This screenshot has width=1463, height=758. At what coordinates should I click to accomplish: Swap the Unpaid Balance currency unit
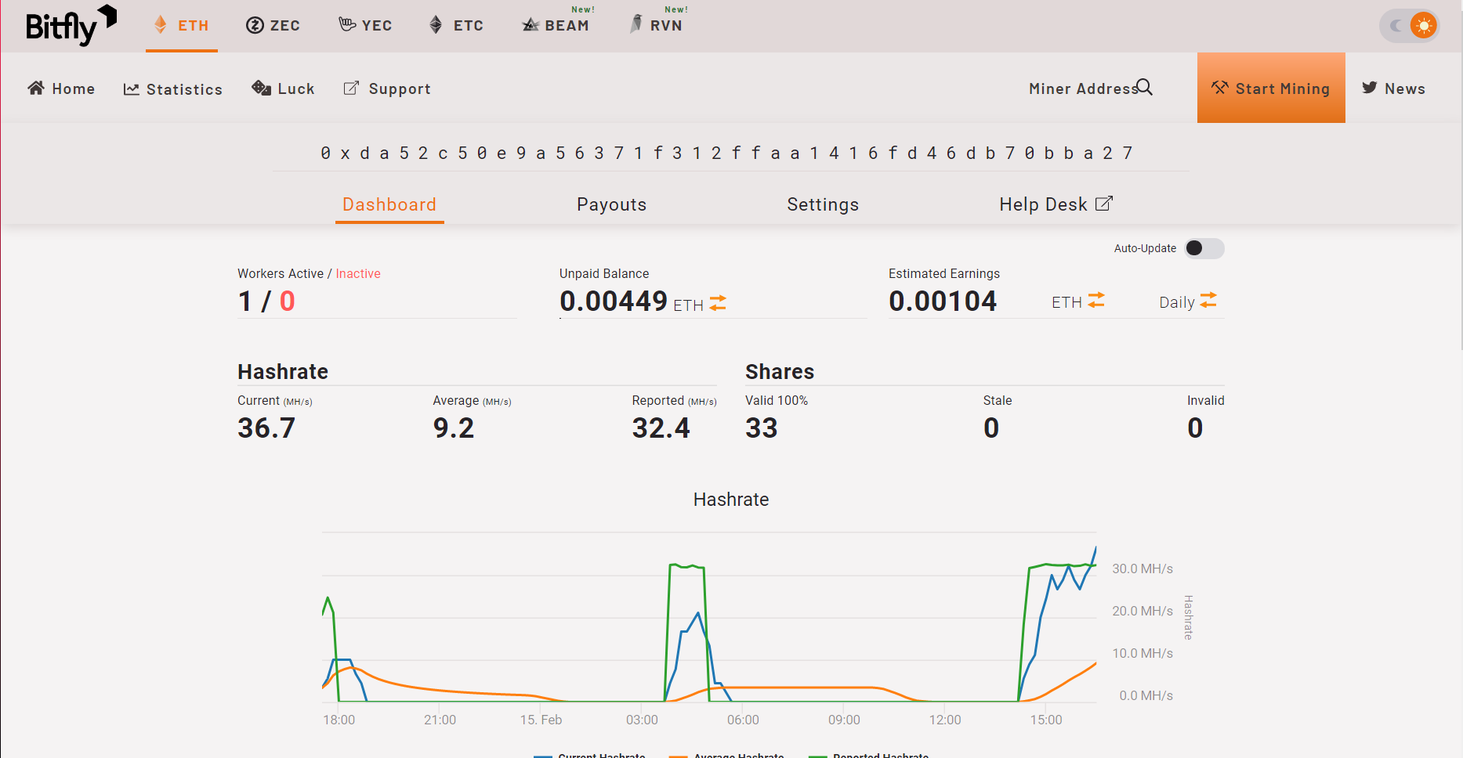click(718, 303)
